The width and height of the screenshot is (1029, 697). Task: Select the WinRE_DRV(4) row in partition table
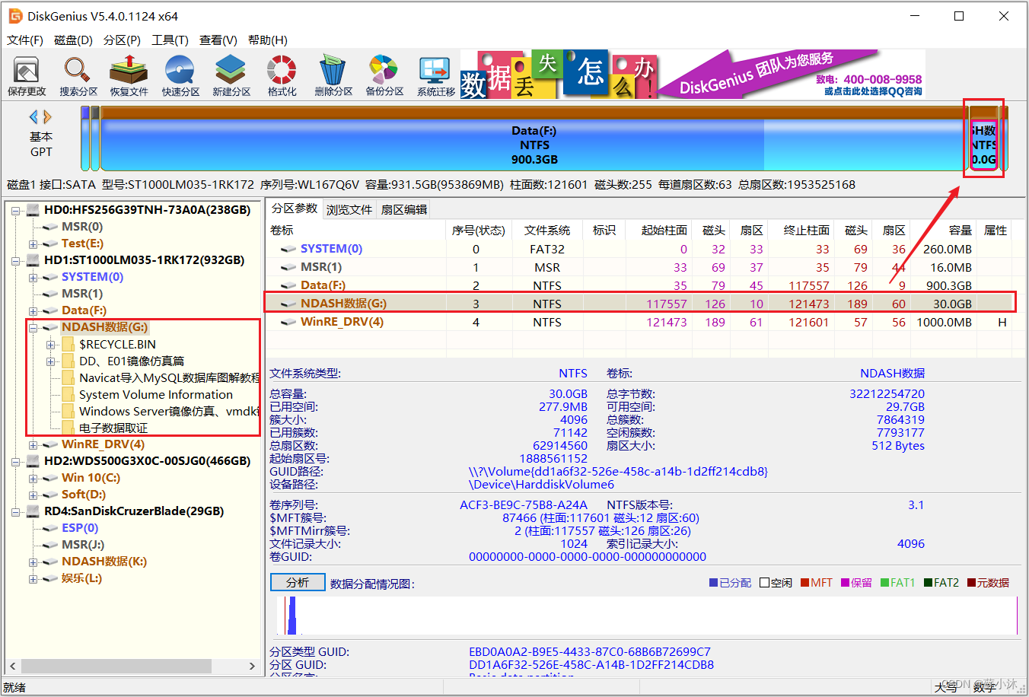click(x=640, y=322)
